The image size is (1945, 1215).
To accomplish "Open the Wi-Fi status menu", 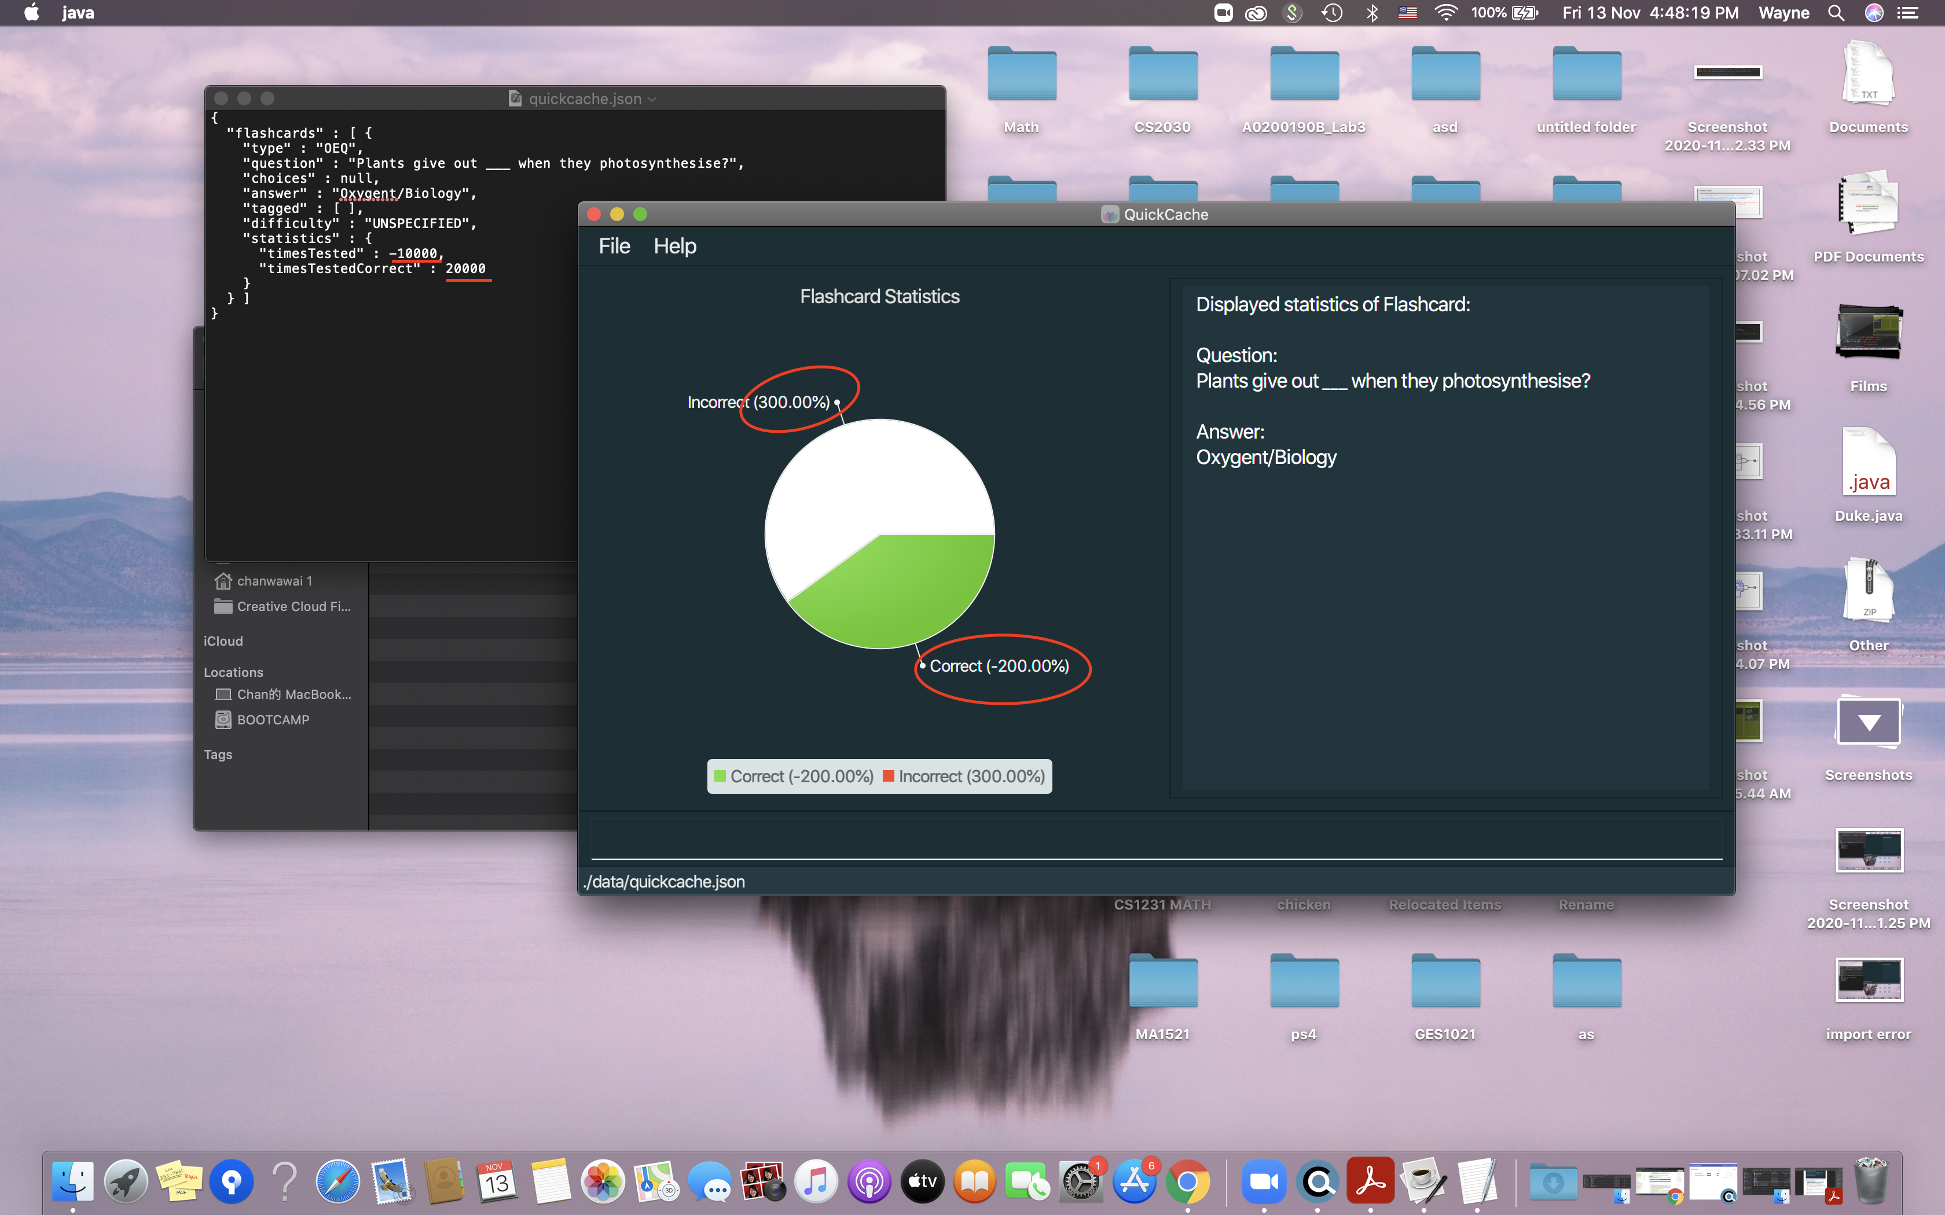I will (1446, 13).
